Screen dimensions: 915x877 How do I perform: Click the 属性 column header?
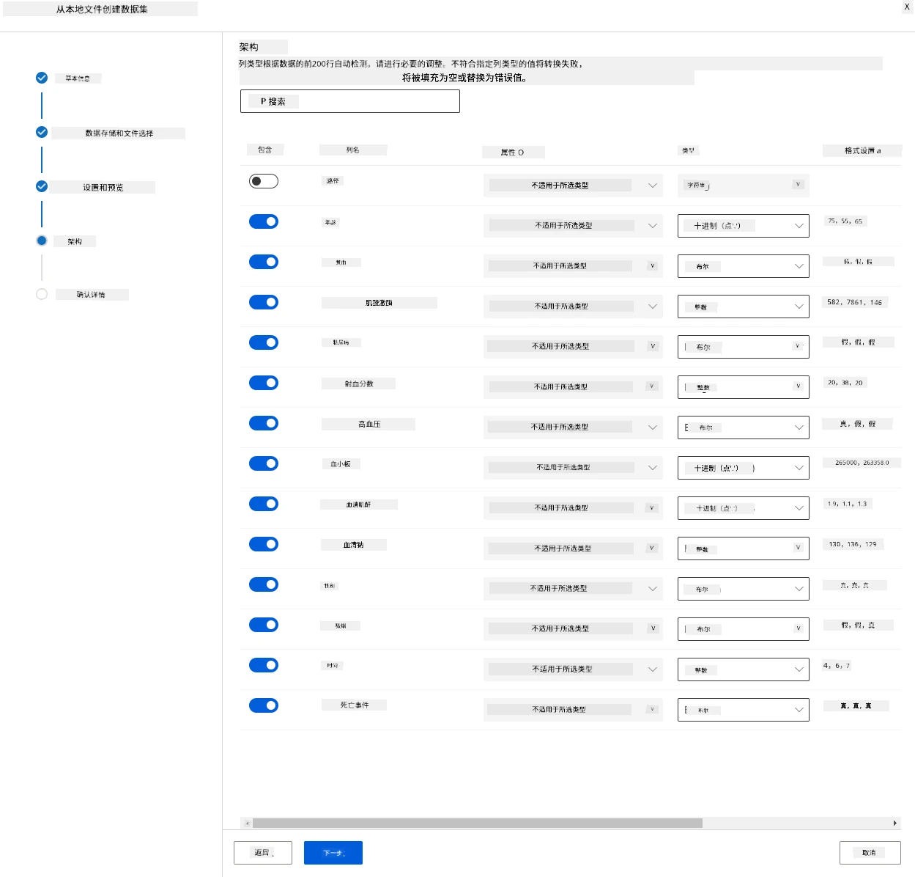[513, 153]
